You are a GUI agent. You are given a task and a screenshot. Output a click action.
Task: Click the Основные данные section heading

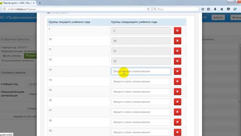click(13, 73)
